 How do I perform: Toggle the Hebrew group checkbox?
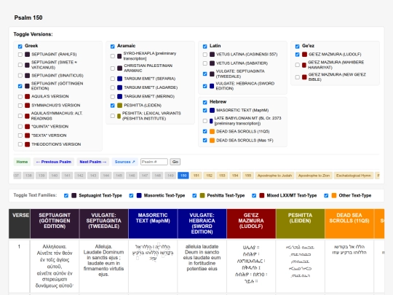click(205, 102)
